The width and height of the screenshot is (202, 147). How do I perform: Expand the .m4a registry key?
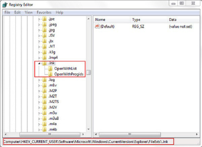(39, 123)
